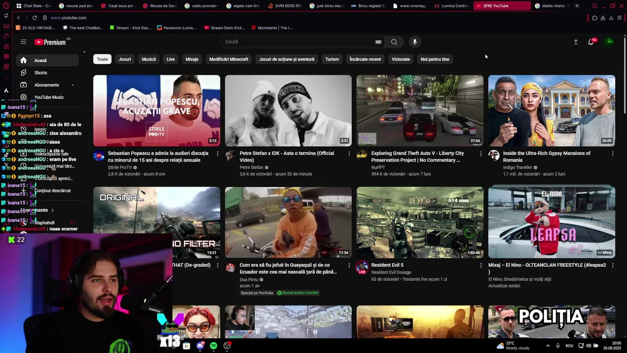Open Abonamente in the sidebar
This screenshot has width=627, height=353.
click(x=47, y=85)
